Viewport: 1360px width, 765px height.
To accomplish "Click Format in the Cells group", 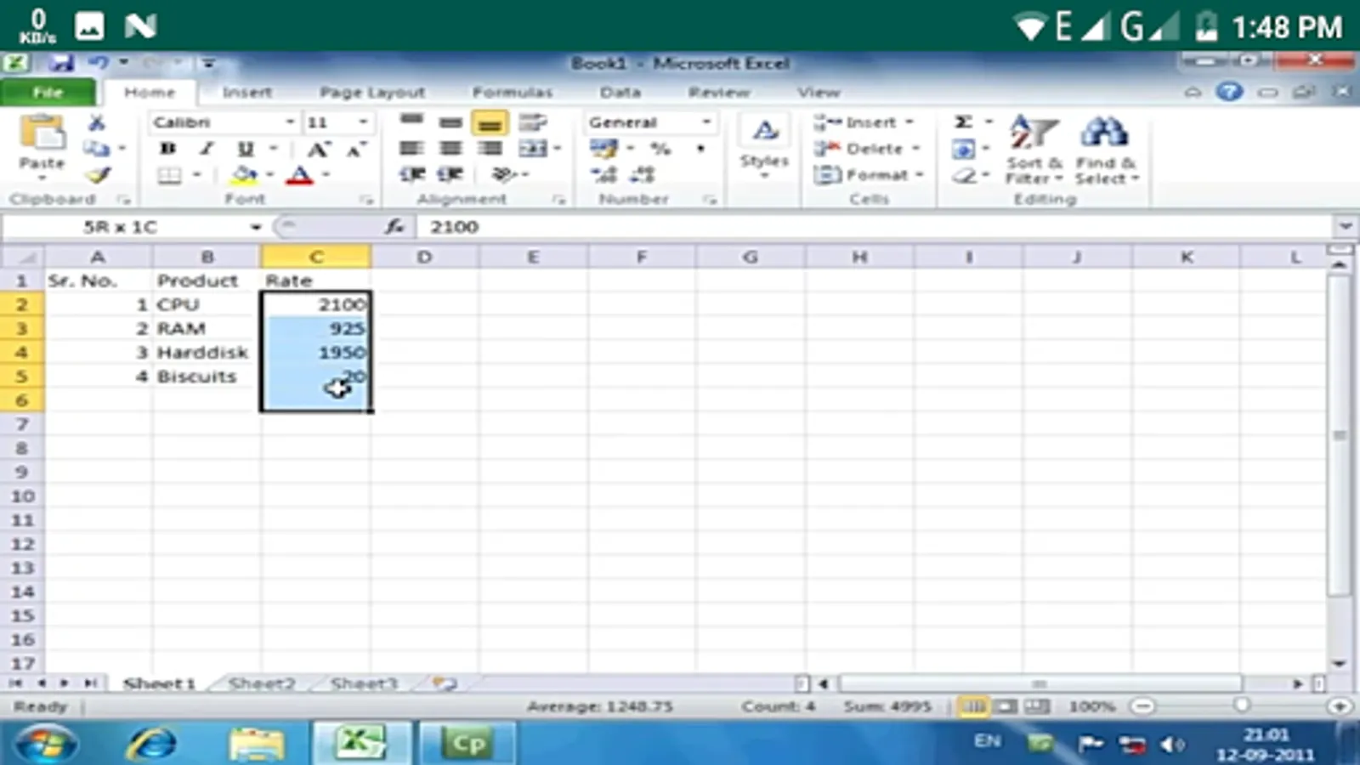I will [x=868, y=175].
